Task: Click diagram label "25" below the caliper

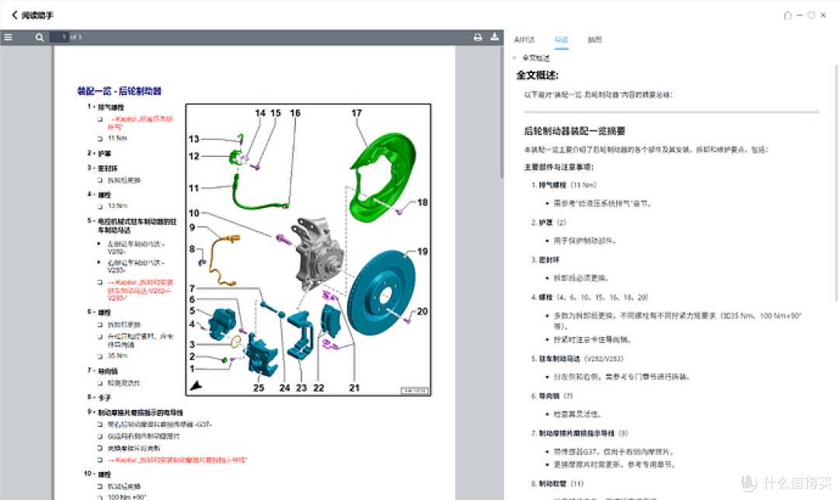Action: [259, 387]
